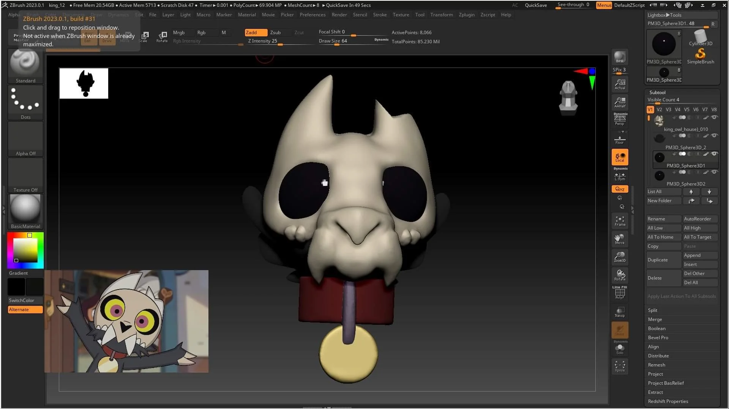Image resolution: width=729 pixels, height=409 pixels.
Task: Click the Scale gizmo icon
Action: (x=144, y=36)
